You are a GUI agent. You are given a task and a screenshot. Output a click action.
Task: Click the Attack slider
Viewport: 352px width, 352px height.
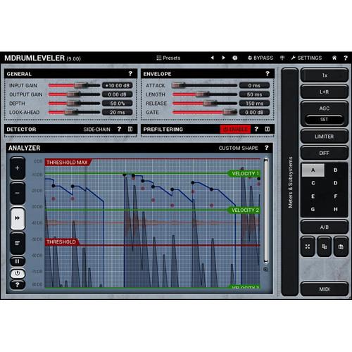click(204, 85)
